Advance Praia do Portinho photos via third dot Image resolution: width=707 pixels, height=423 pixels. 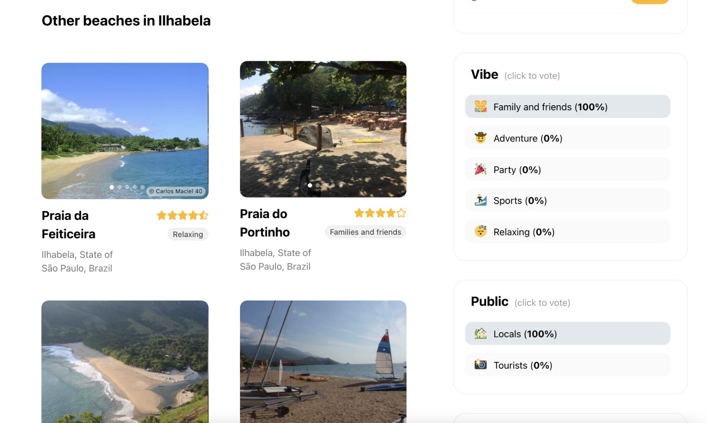click(325, 185)
